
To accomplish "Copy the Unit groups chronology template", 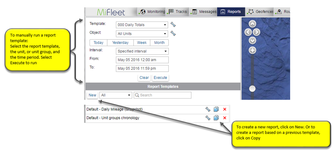I will [x=216, y=118].
